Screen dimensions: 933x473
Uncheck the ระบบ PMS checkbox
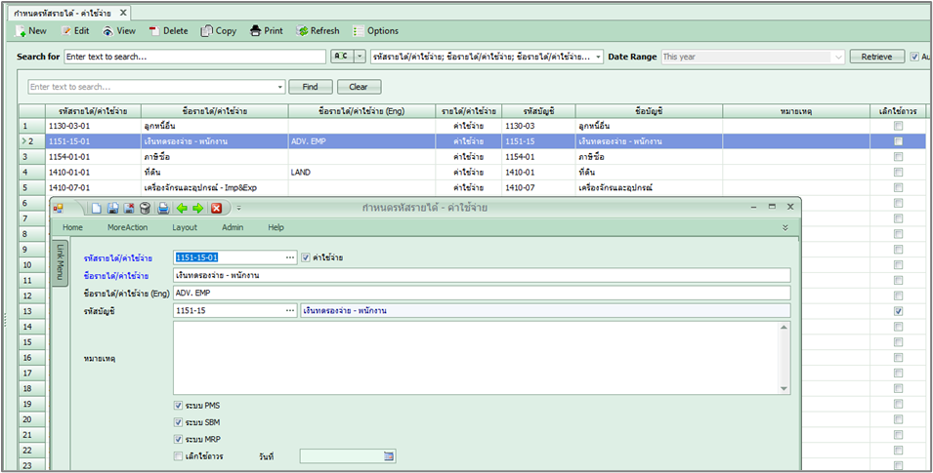(178, 405)
